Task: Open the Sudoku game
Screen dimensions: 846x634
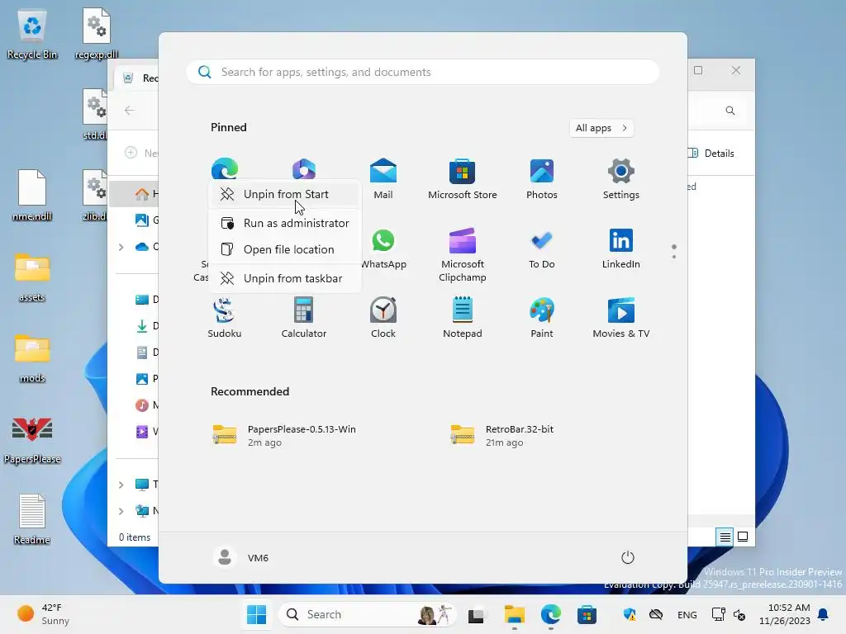Action: 225,318
